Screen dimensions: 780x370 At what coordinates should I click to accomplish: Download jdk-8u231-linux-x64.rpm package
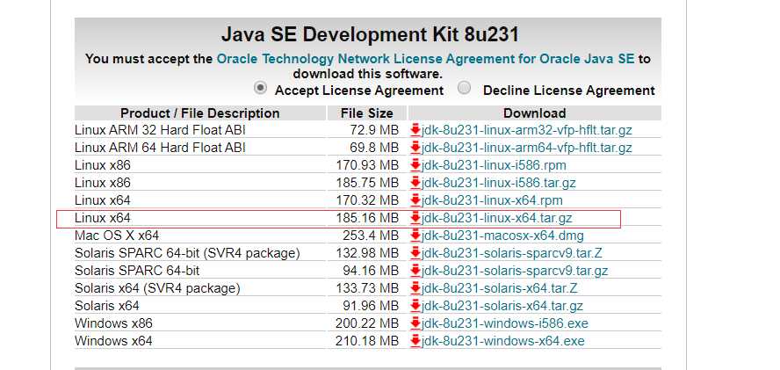click(x=492, y=200)
